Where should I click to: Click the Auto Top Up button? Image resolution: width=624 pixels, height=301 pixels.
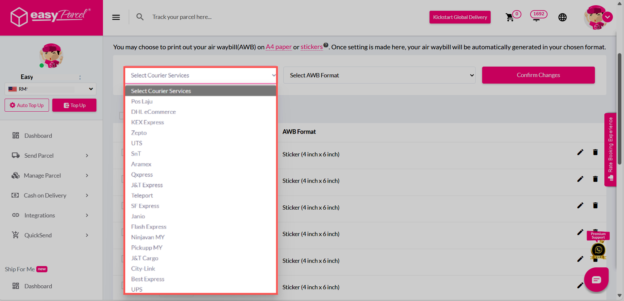[27, 105]
